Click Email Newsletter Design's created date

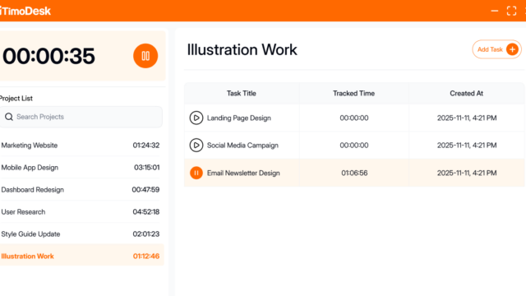pyautogui.click(x=467, y=173)
